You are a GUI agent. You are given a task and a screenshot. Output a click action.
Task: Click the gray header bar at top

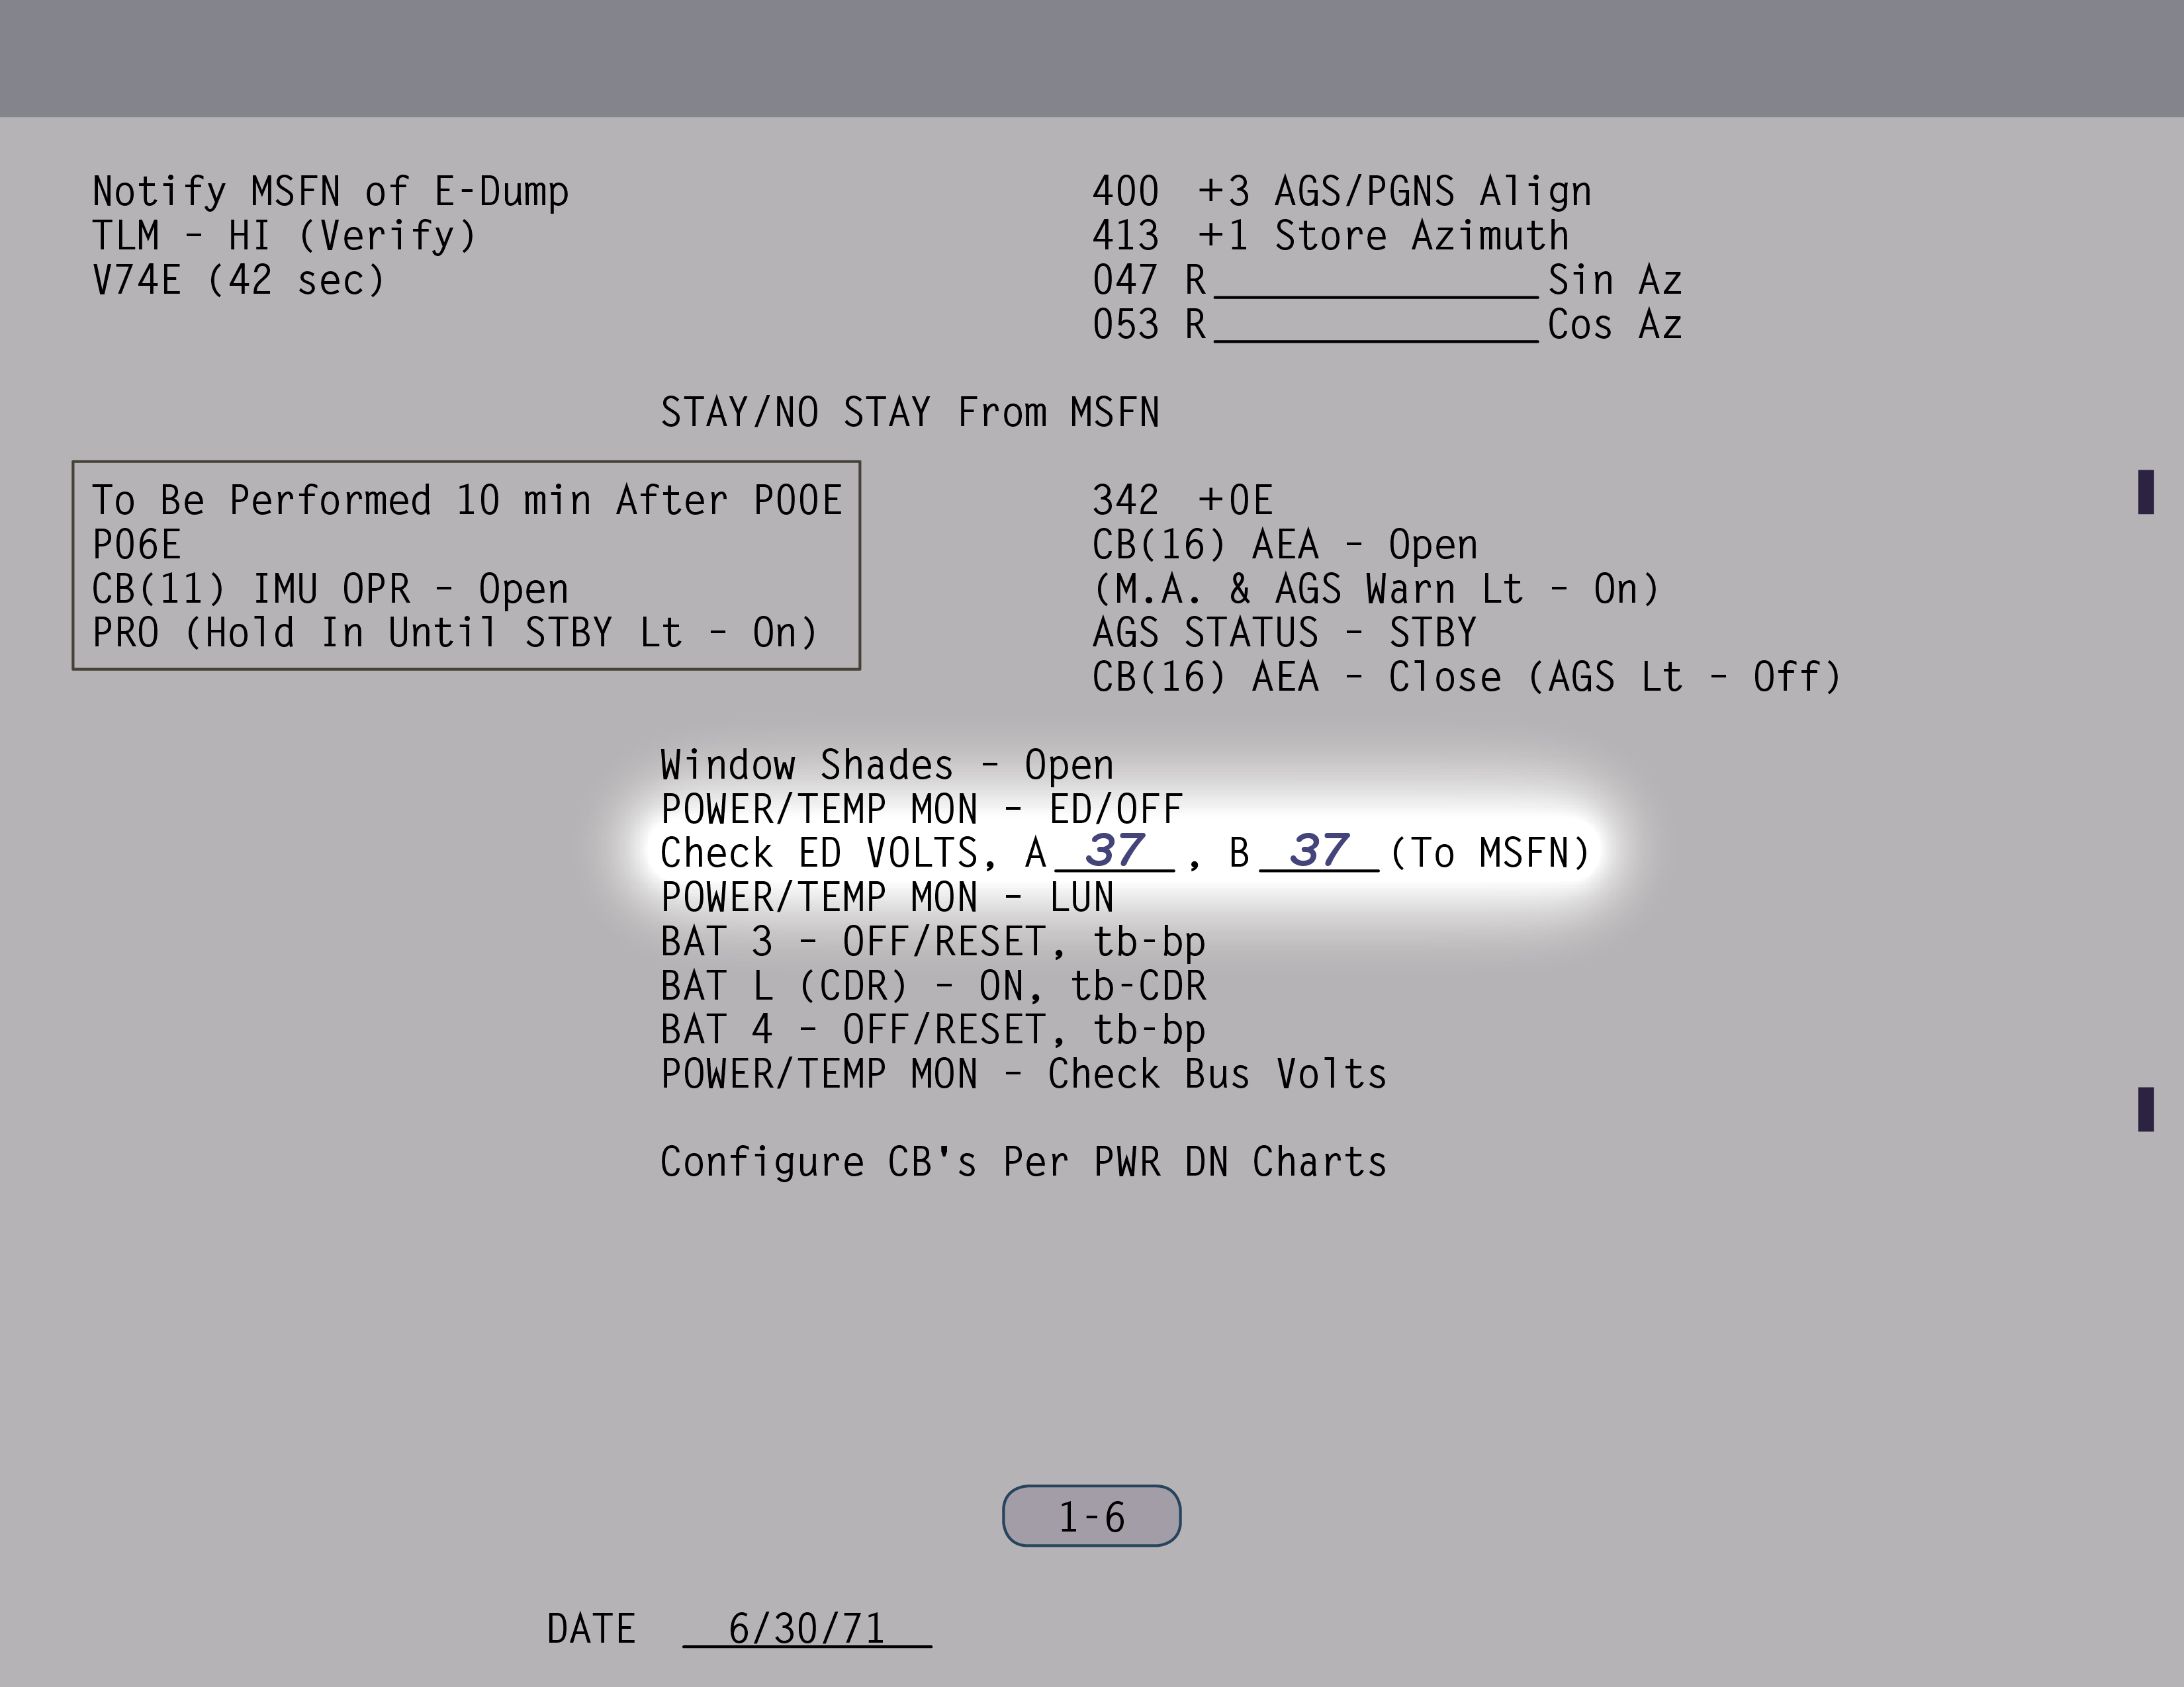(x=1092, y=58)
